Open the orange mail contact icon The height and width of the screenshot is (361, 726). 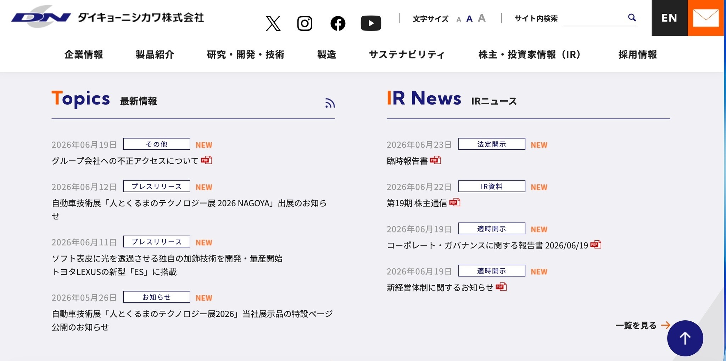pyautogui.click(x=705, y=18)
